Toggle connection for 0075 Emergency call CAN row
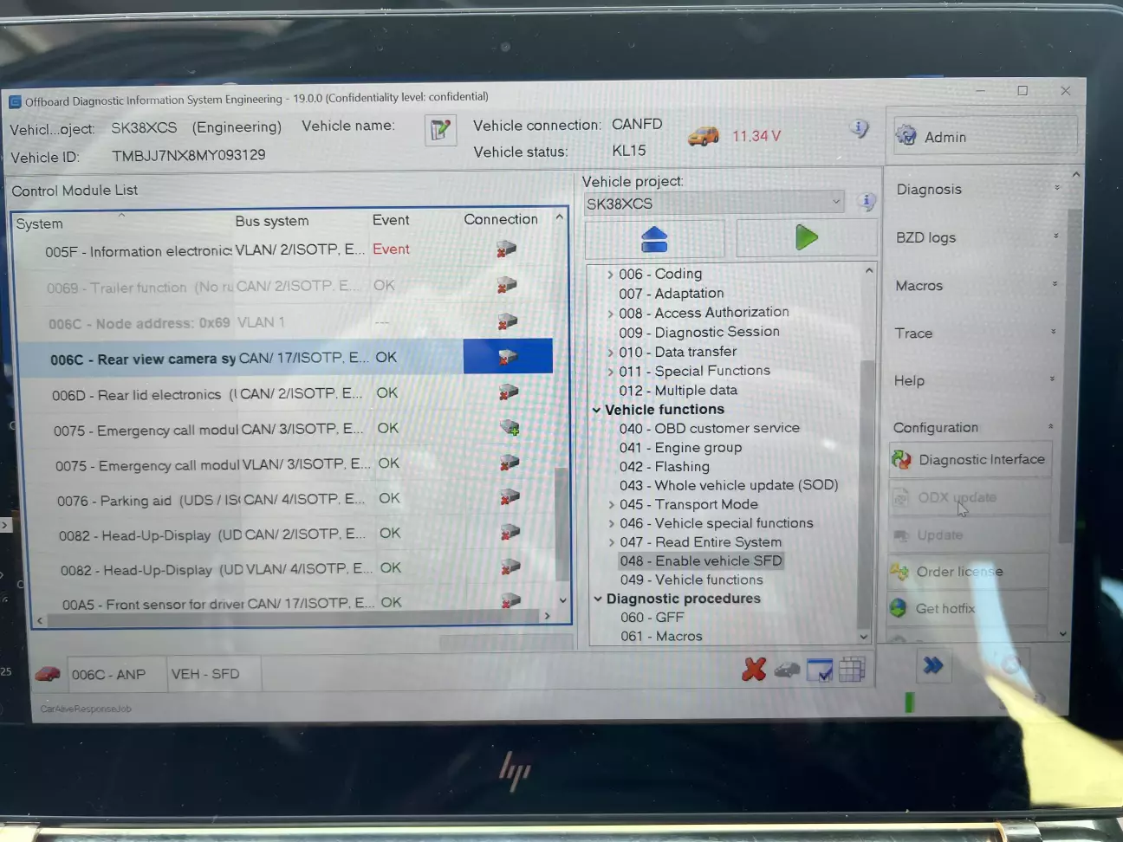The height and width of the screenshot is (842, 1123). (x=510, y=428)
